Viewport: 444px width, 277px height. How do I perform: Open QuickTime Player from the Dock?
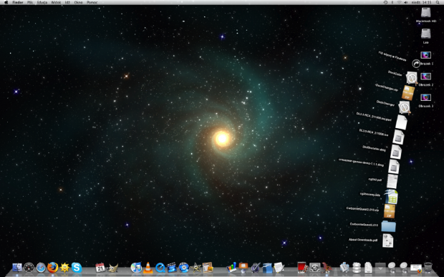click(160, 268)
